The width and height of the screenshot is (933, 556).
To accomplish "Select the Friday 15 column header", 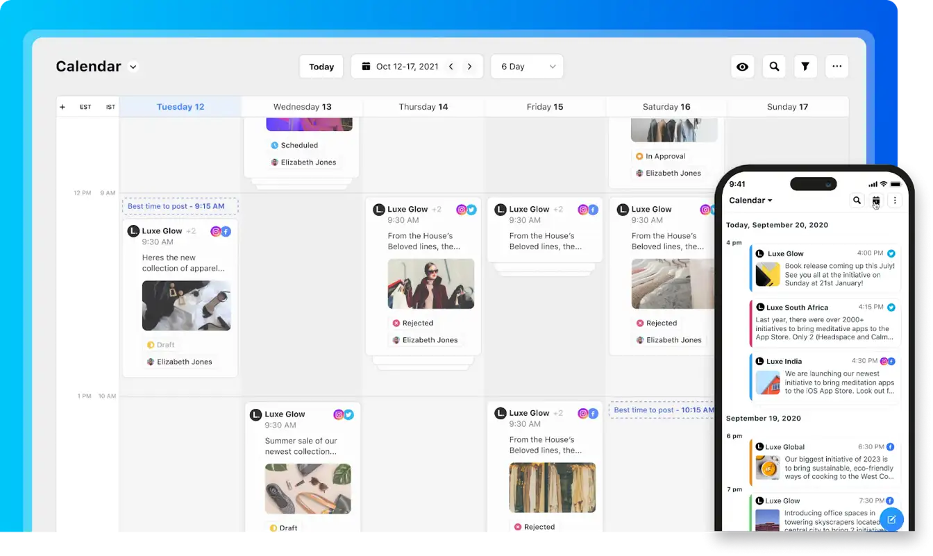I will pos(545,107).
